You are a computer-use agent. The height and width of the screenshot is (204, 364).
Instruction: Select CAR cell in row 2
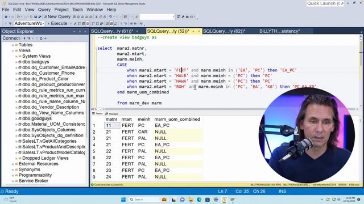(x=143, y=132)
